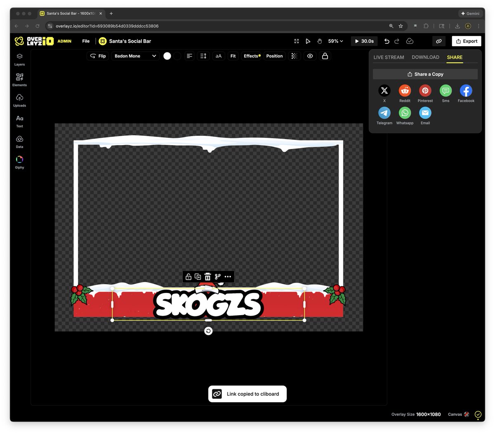495x434 pixels.
Task: Click the Share a Copy button
Action: pyautogui.click(x=425, y=74)
